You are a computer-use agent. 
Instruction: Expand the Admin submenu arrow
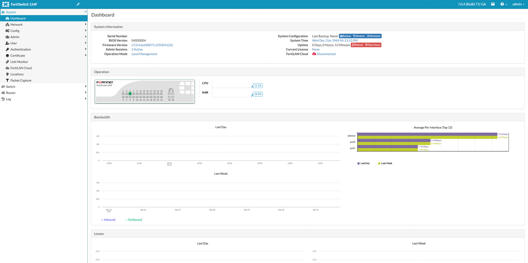point(86,37)
